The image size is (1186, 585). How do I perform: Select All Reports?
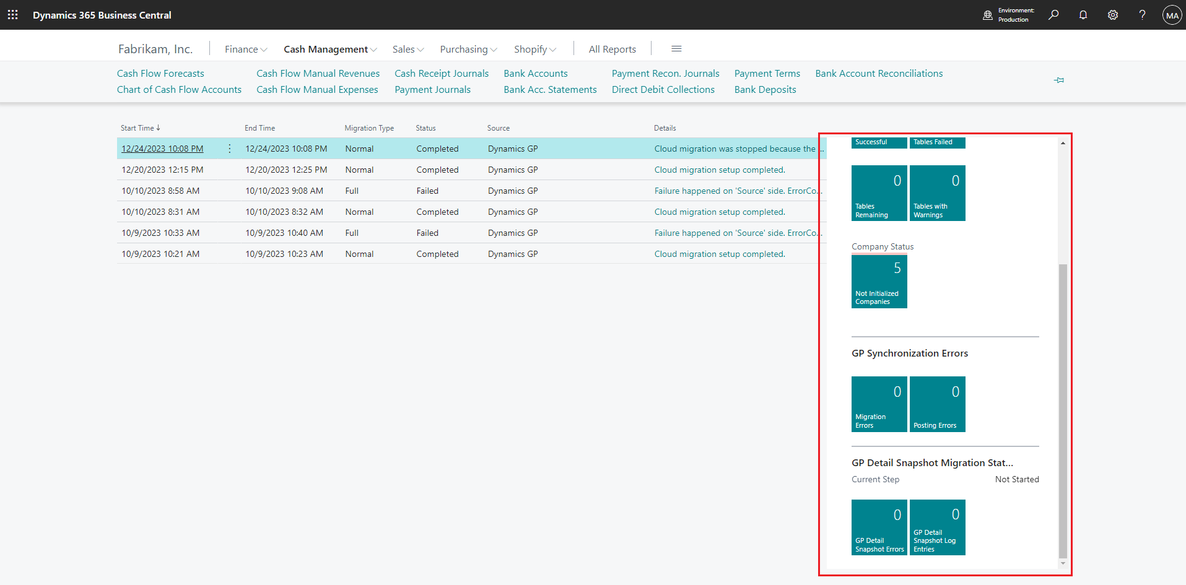click(612, 49)
